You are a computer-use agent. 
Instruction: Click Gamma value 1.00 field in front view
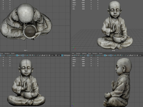(x=59, y=55)
